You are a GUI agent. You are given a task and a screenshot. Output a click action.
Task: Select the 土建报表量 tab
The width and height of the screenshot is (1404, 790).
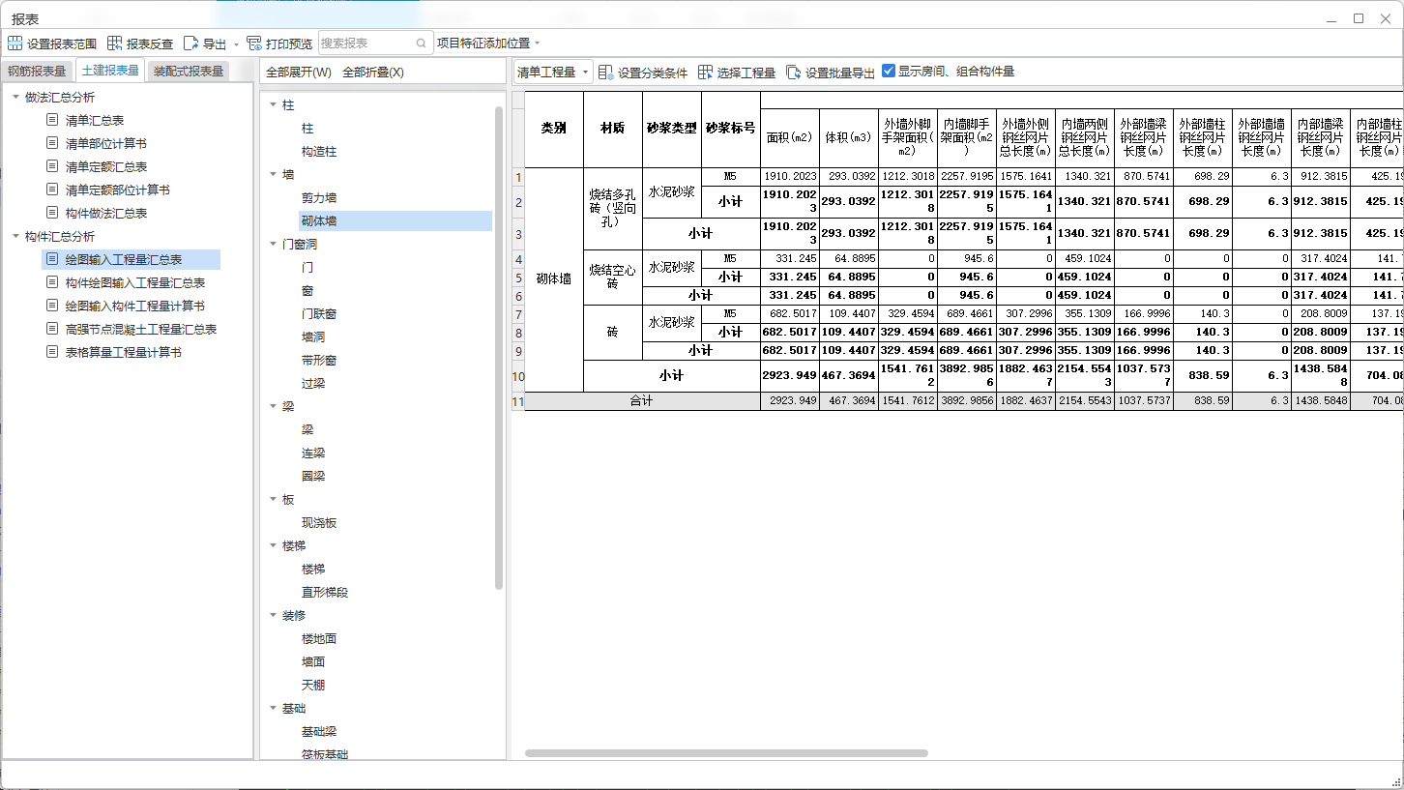tap(109, 70)
